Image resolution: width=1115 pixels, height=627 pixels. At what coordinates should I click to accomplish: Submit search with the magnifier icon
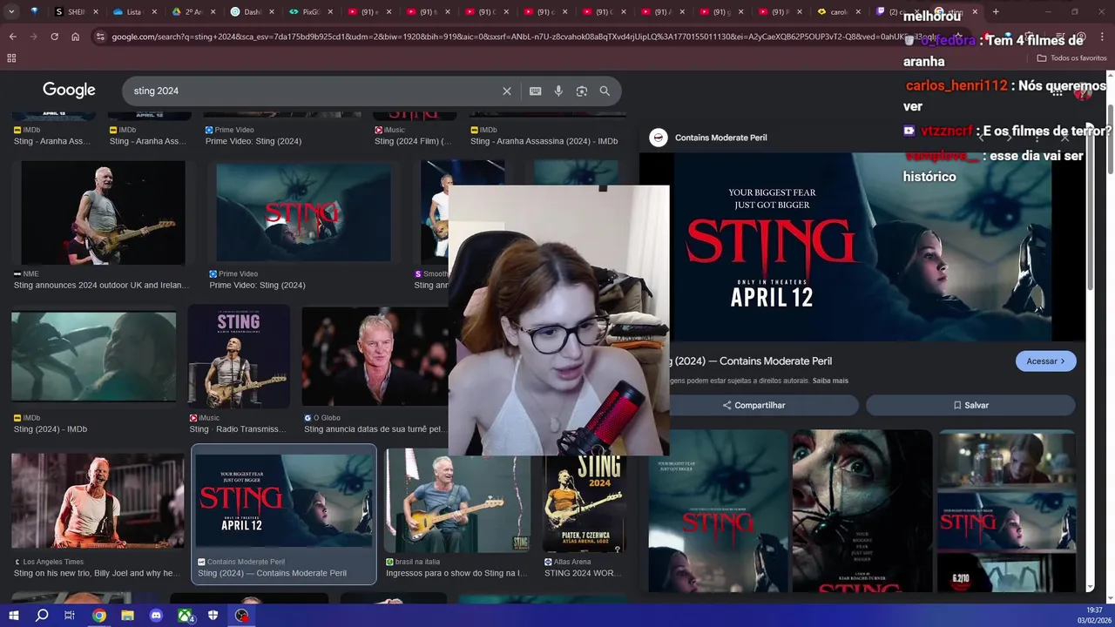(605, 91)
